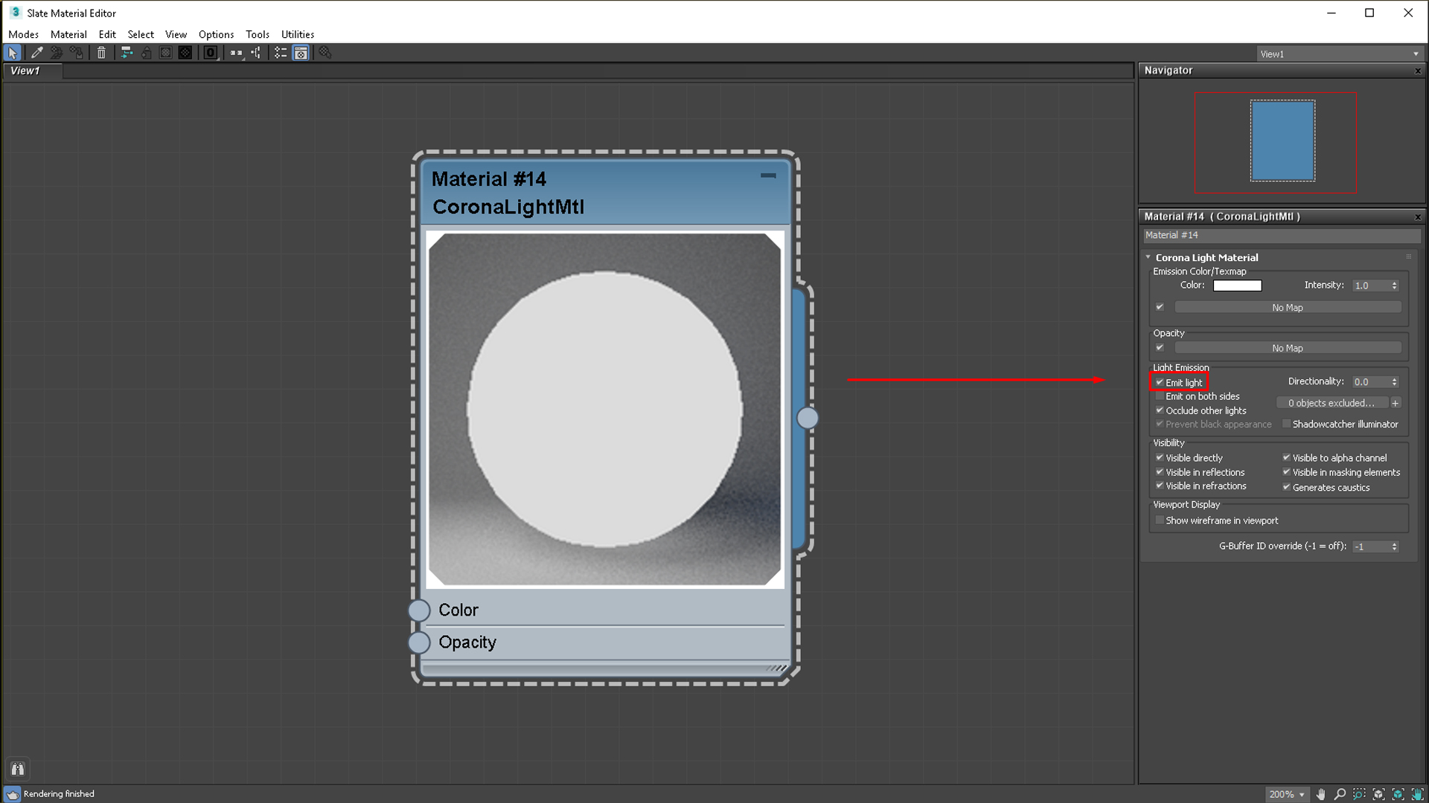Click Opacity No Map button
The width and height of the screenshot is (1429, 803).
tap(1288, 348)
